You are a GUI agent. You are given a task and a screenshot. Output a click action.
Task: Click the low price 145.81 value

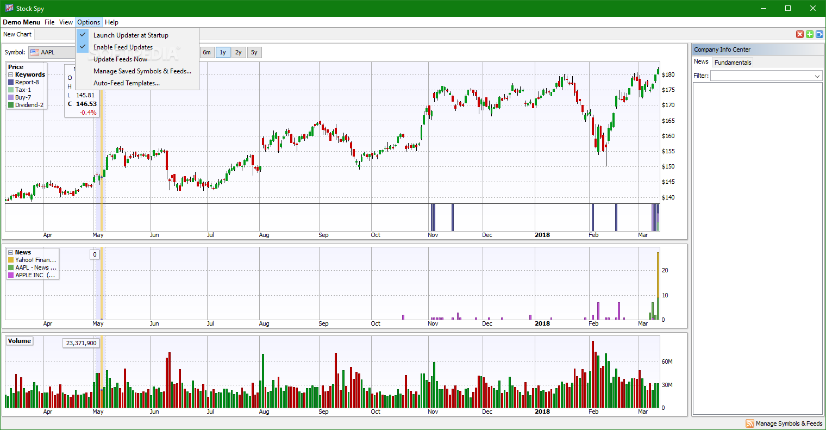(x=85, y=95)
